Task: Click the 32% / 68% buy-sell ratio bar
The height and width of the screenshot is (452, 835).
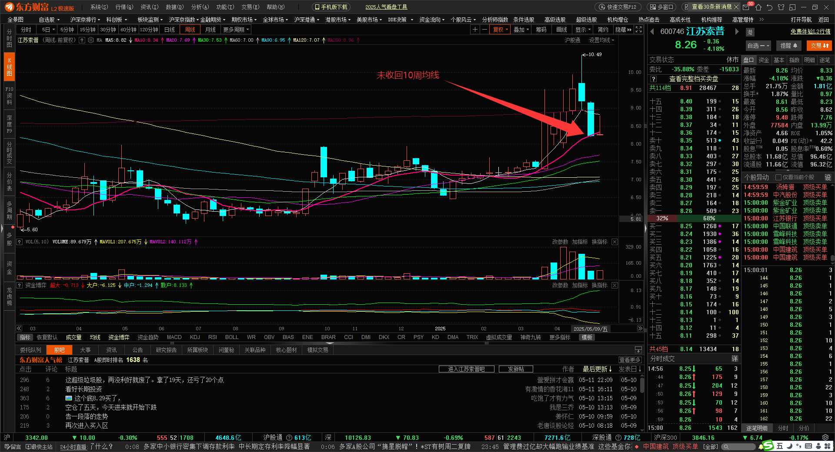Action: click(x=695, y=218)
